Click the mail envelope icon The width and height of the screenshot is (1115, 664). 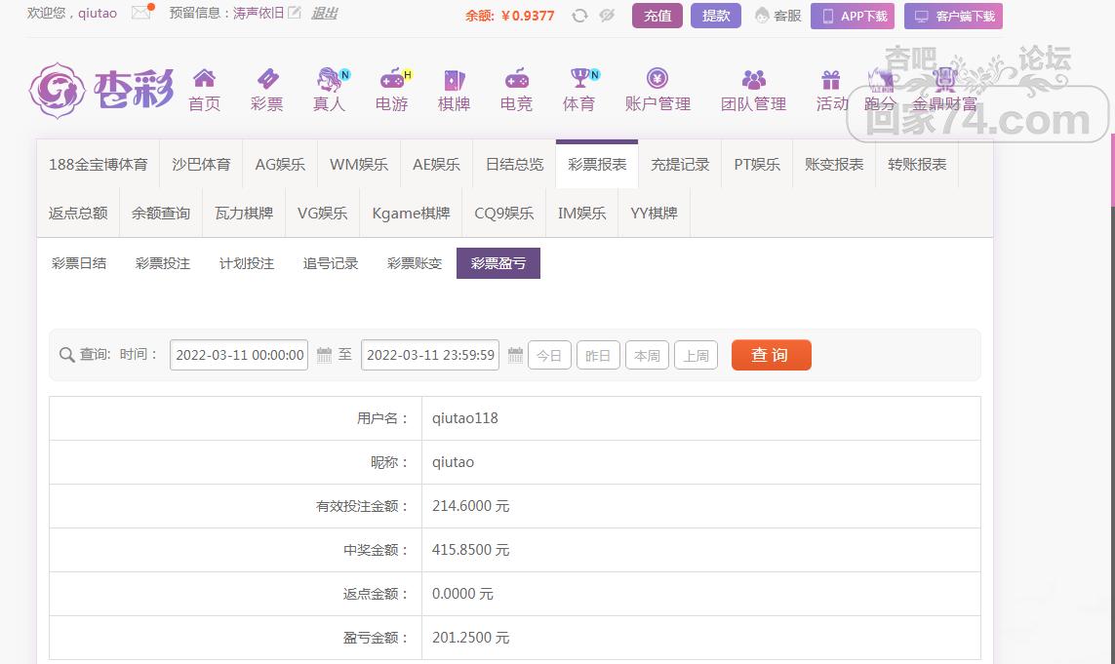click(141, 13)
